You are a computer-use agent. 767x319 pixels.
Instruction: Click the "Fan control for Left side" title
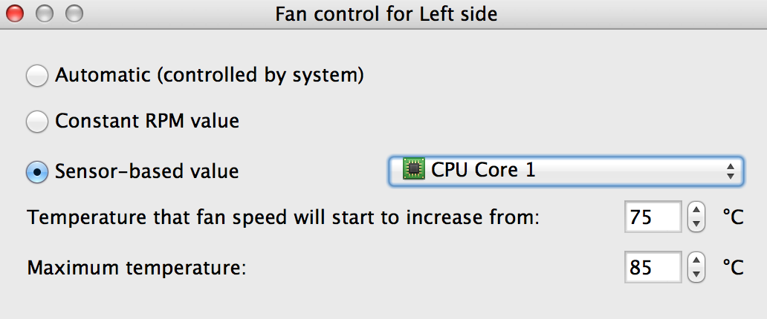(x=386, y=13)
